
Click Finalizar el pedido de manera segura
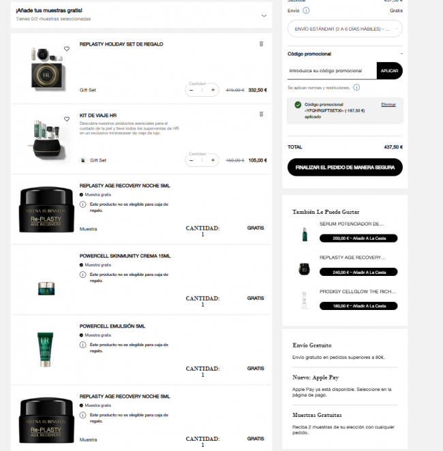pos(345,168)
